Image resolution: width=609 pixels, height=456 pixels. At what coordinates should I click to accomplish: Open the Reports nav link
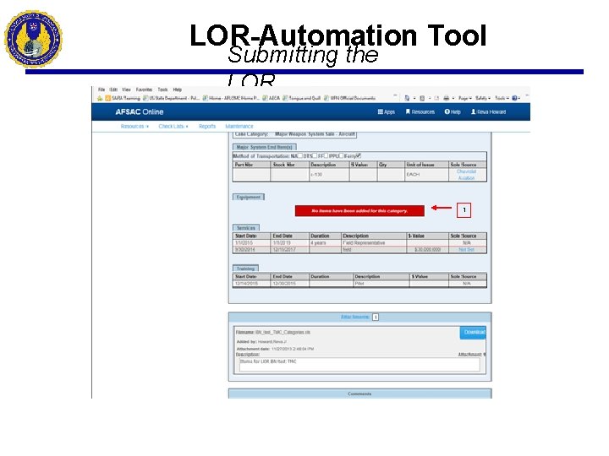pos(207,127)
